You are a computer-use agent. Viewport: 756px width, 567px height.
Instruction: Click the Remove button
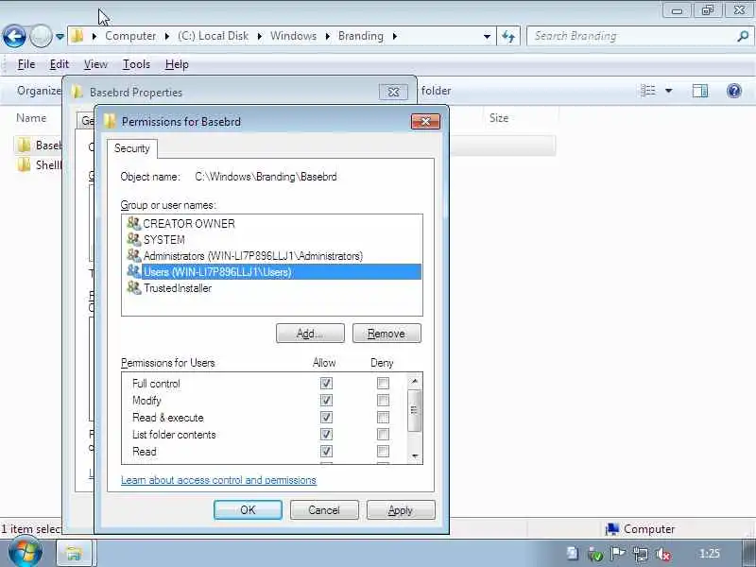387,334
